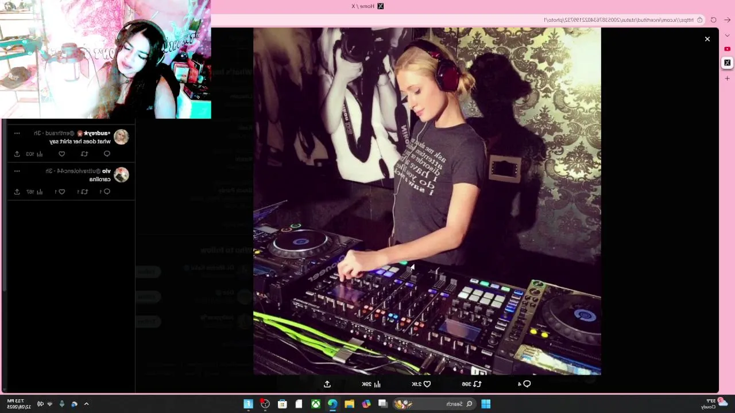Open Task View from the taskbar

pos(383,404)
